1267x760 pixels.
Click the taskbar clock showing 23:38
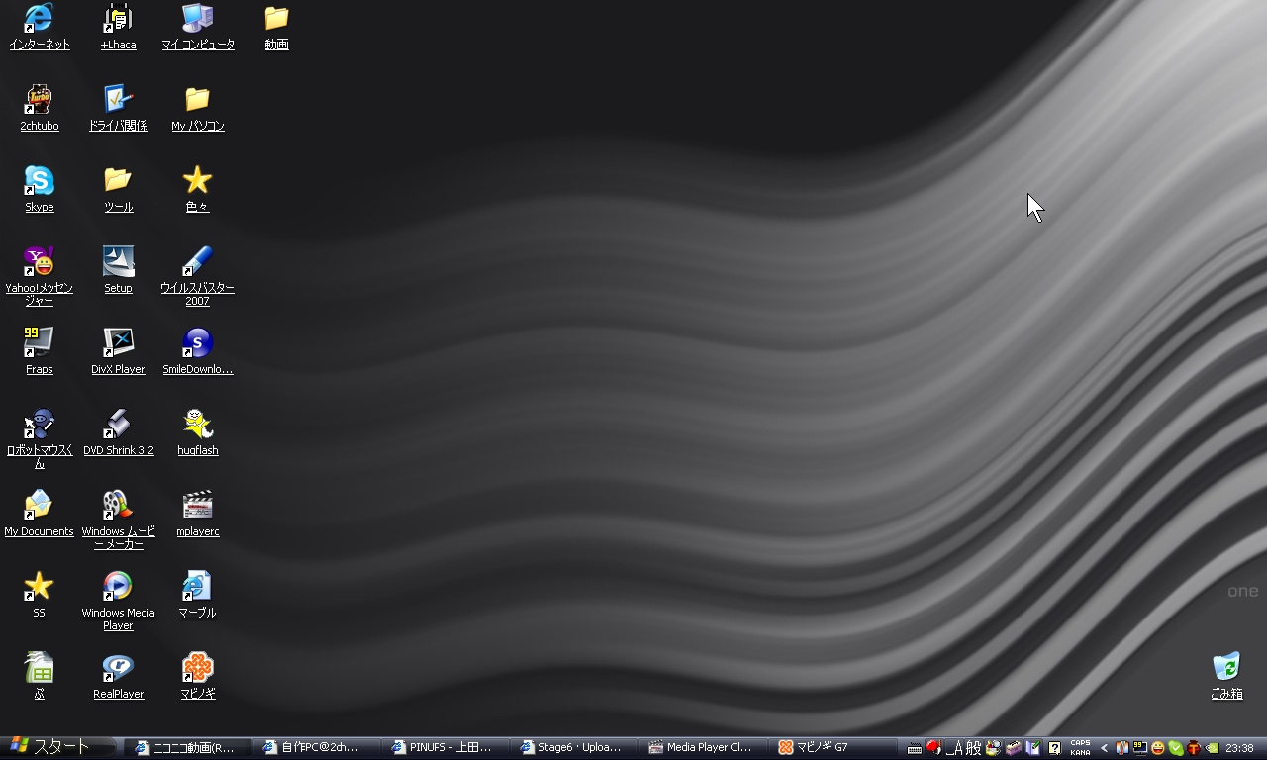(x=1239, y=748)
